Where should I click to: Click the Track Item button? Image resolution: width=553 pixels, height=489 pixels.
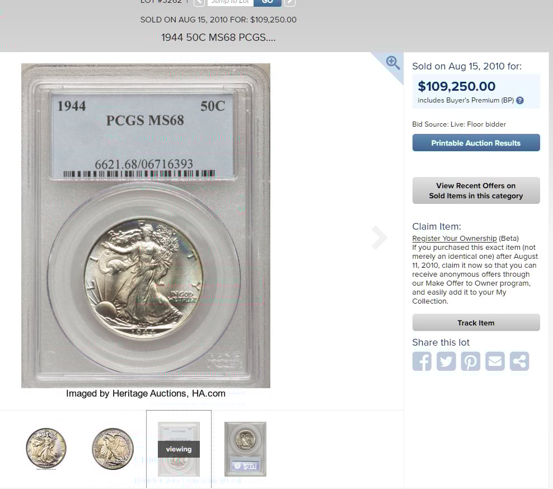pyautogui.click(x=476, y=322)
